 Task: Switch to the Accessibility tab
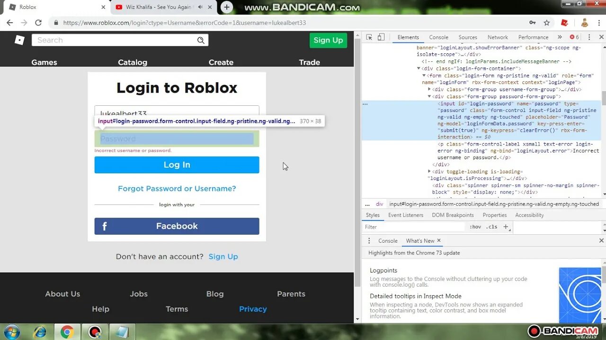point(529,215)
